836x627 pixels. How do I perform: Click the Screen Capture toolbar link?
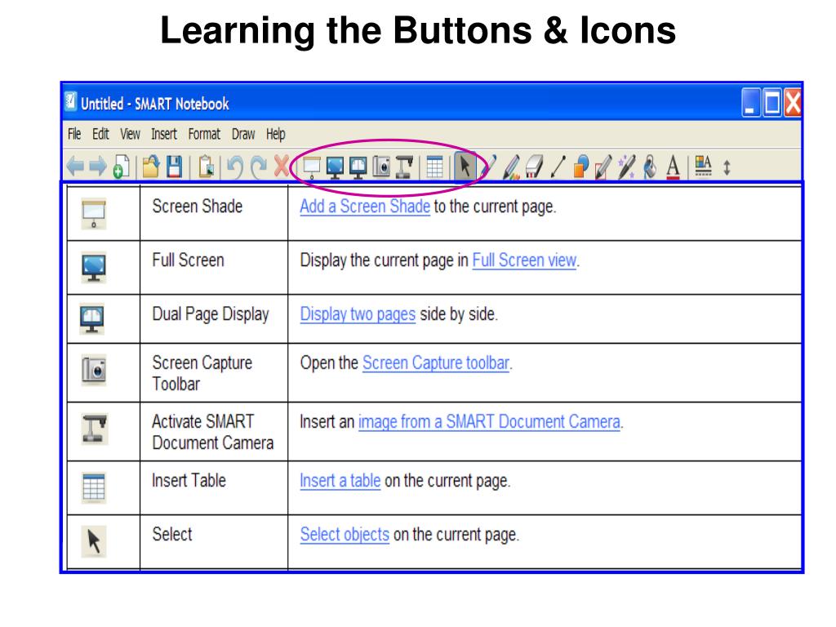click(436, 363)
